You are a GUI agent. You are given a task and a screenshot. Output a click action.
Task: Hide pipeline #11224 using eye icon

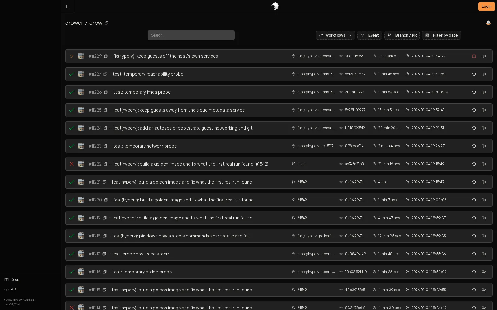[x=484, y=128]
